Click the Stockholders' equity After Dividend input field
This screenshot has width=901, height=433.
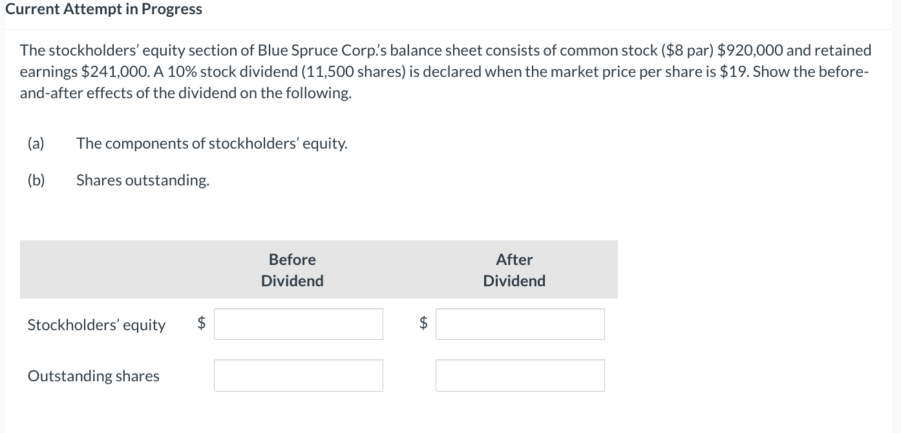point(520,324)
